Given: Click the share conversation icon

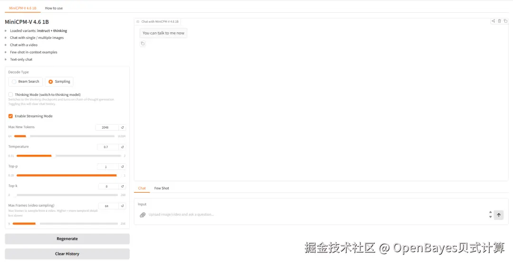Looking at the screenshot, I should coord(493,21).
